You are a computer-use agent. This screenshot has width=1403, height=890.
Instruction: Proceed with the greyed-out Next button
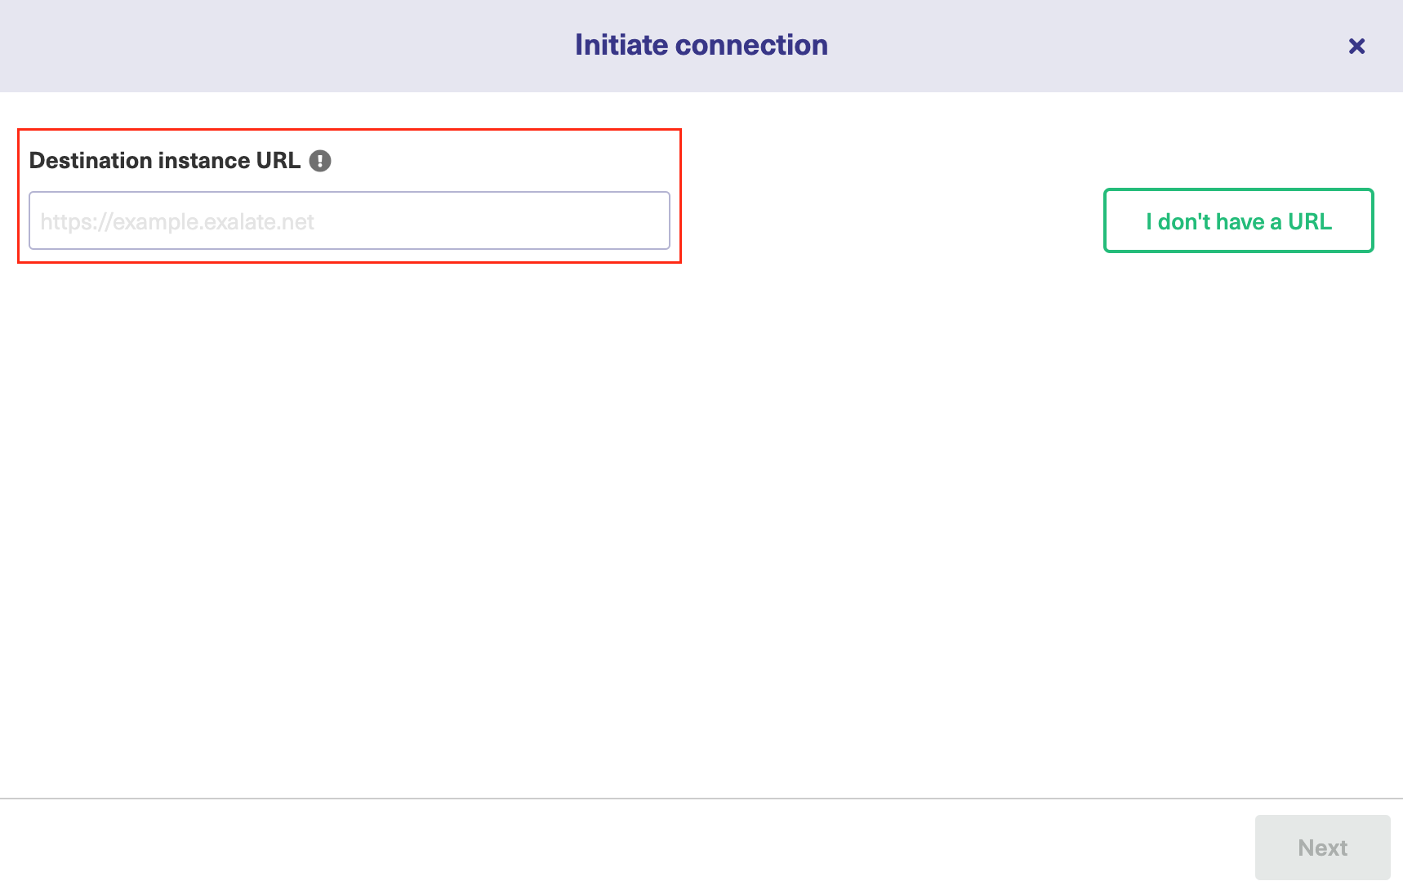(x=1322, y=848)
